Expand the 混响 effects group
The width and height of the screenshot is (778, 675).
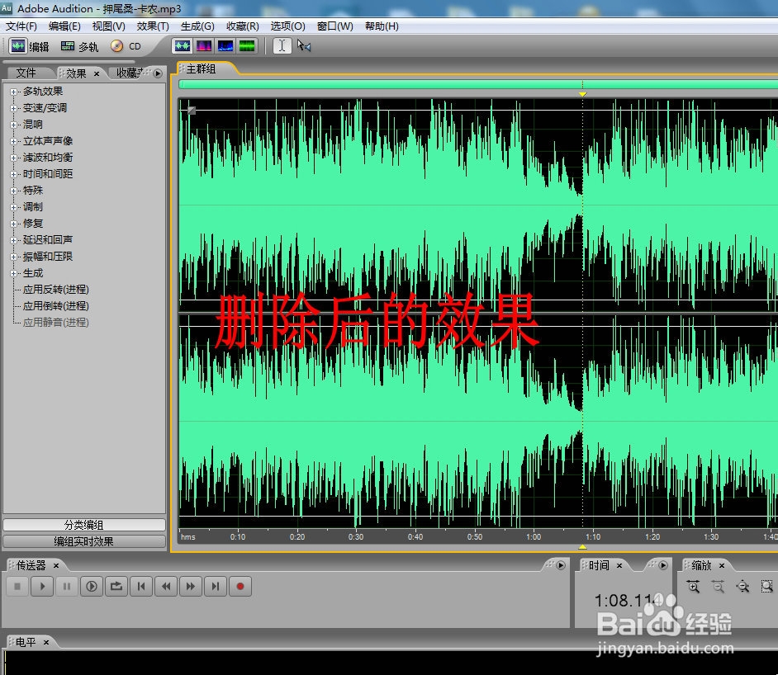[13, 125]
